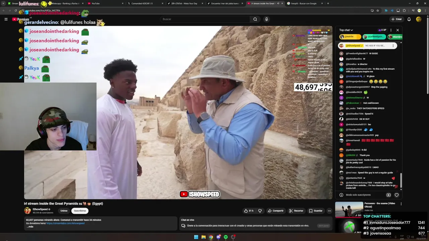Click the YouTube Premium logo

click(x=21, y=19)
